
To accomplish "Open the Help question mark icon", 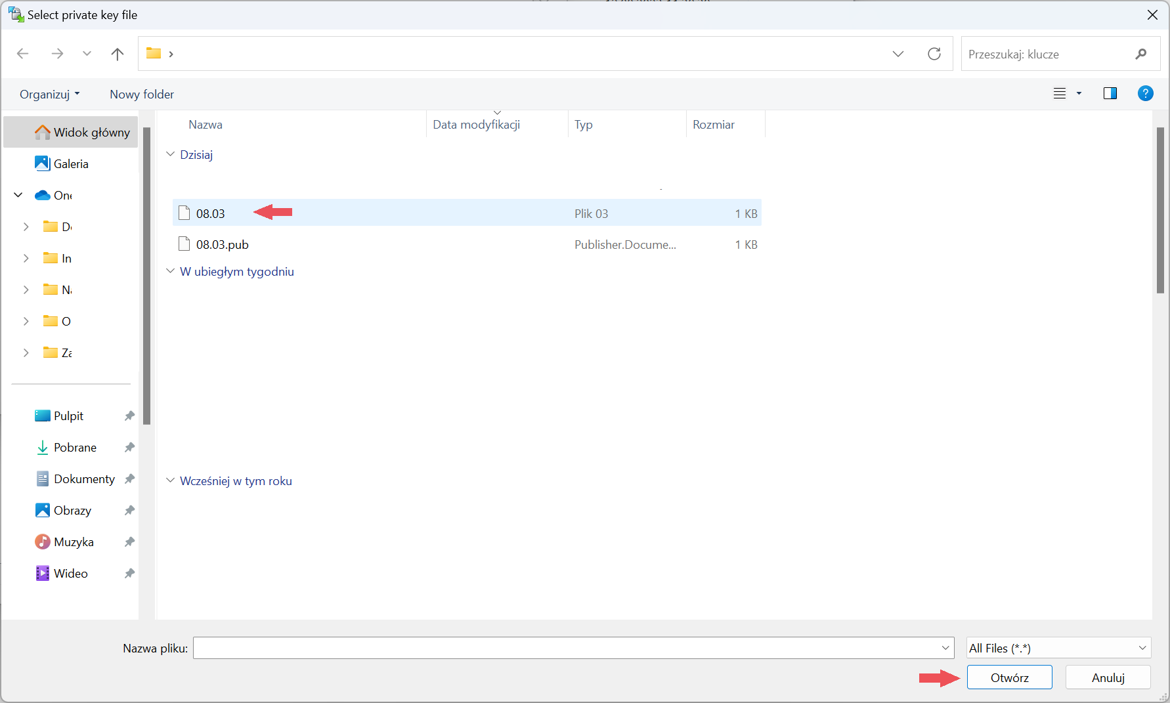I will 1145,93.
